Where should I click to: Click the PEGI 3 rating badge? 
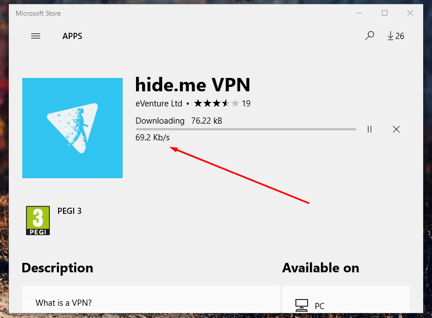tap(38, 221)
